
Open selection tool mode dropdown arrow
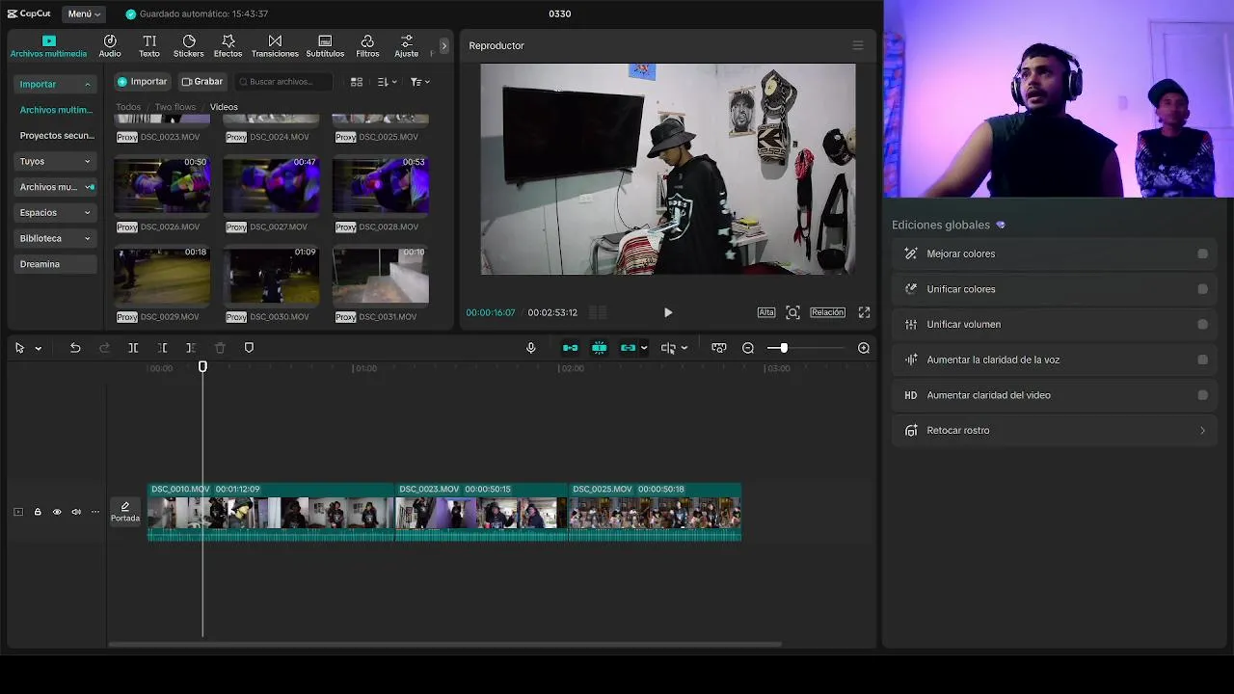(39, 348)
